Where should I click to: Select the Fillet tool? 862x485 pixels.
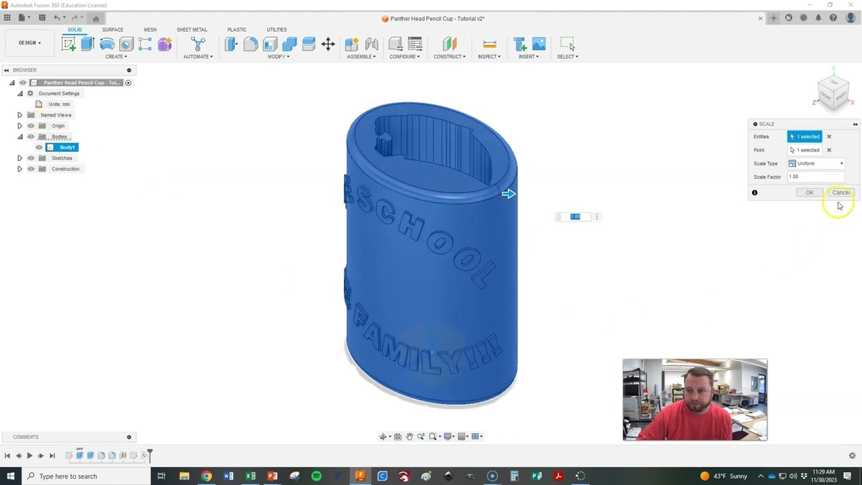tap(251, 44)
